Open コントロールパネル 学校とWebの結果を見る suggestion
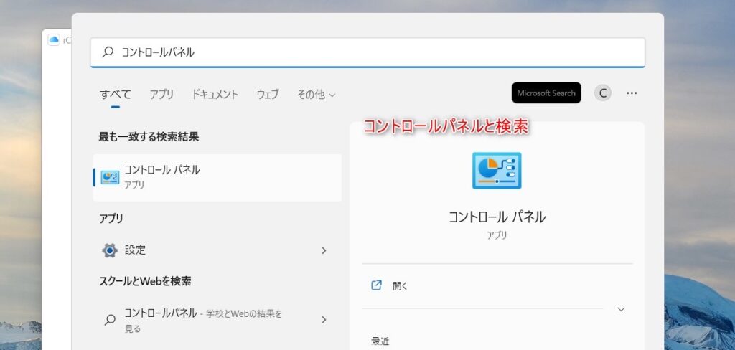This screenshot has height=350, width=735. click(217, 320)
